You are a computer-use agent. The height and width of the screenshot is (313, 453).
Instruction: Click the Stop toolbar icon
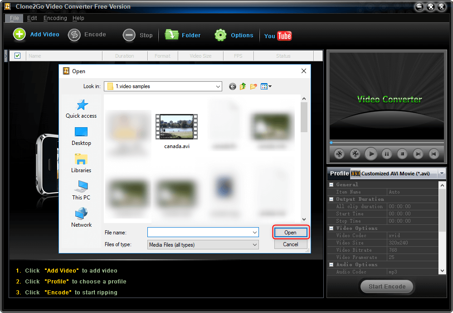129,35
